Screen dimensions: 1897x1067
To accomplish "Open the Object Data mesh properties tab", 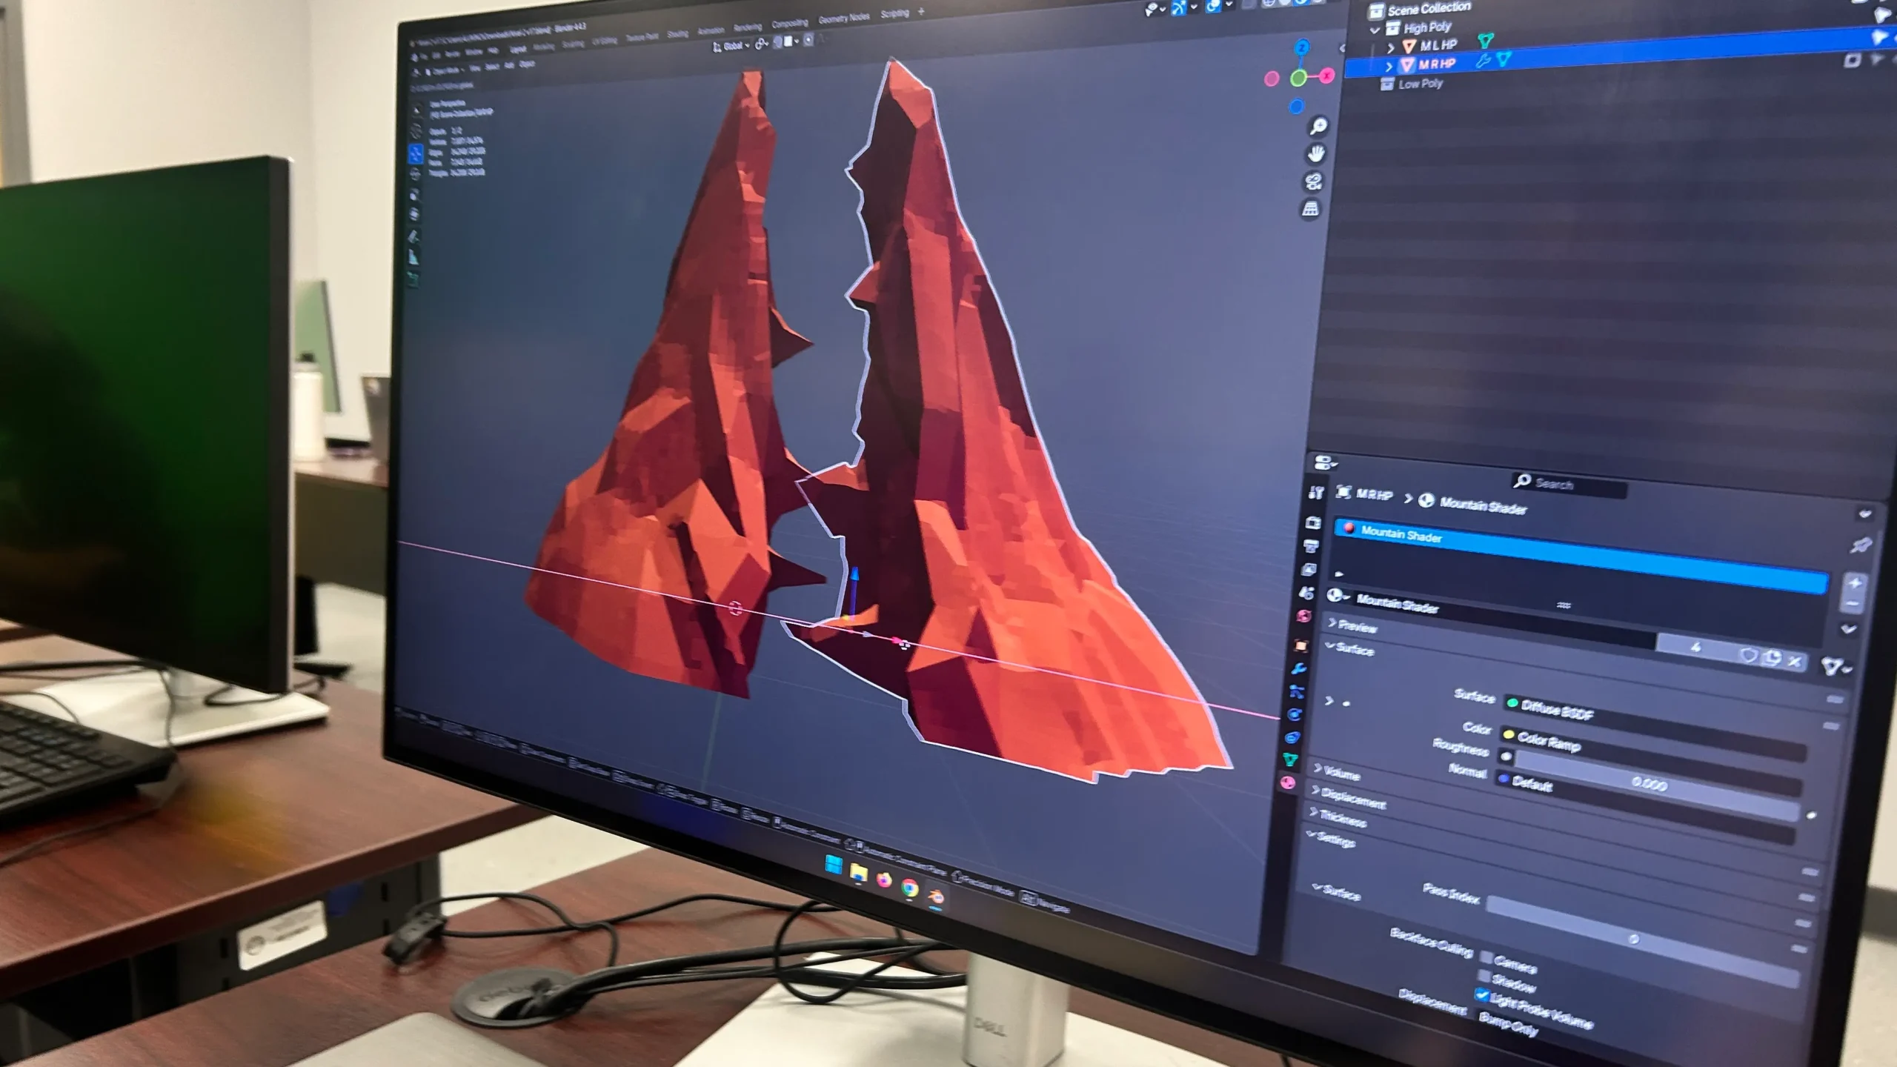I will (x=1291, y=759).
